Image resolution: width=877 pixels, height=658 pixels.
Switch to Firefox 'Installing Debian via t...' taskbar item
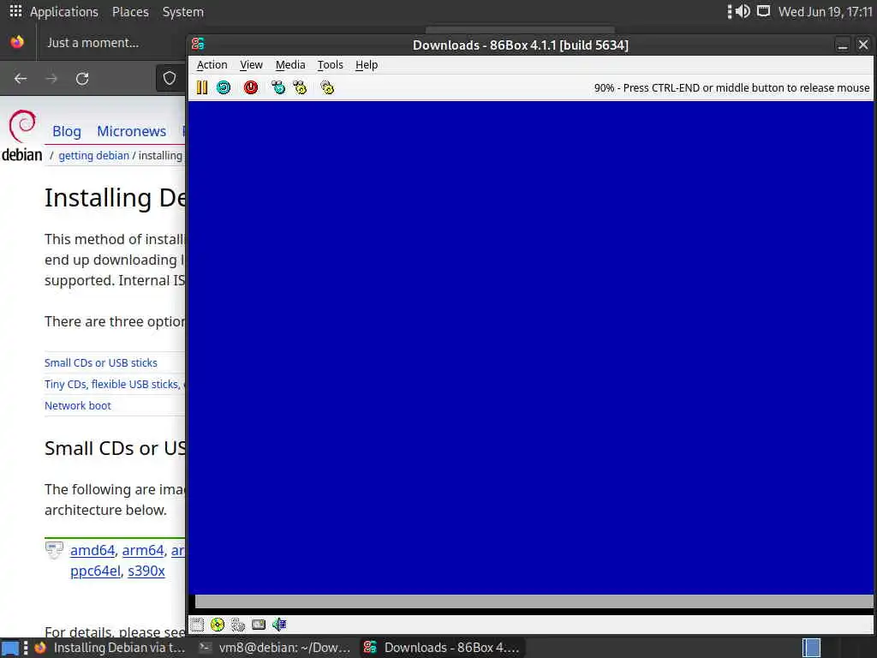(110, 648)
